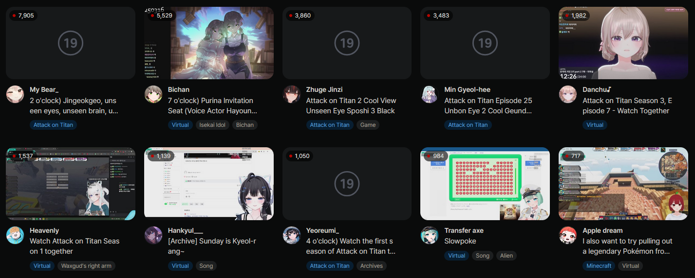
Task: Open the Slowpoke stream title link
Action: pos(460,241)
